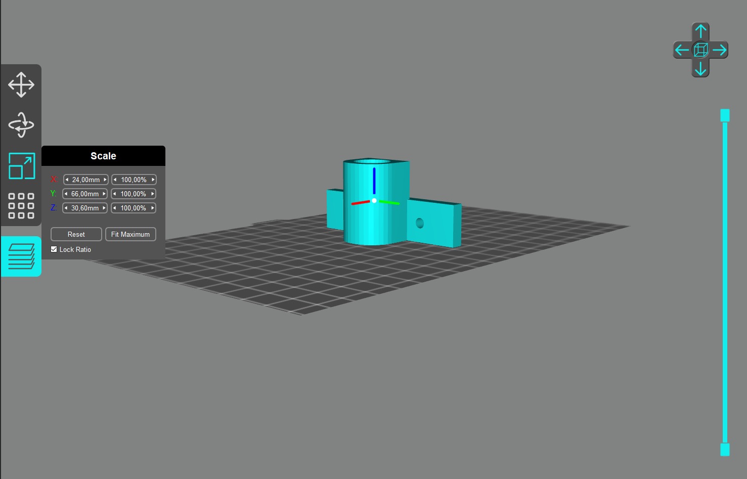Click the white gizmo center point

(374, 201)
